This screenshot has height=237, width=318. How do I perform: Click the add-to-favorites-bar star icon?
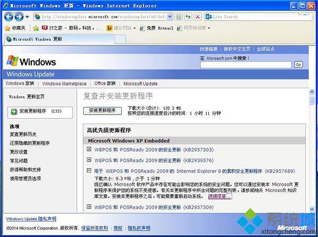pyautogui.click(x=36, y=28)
